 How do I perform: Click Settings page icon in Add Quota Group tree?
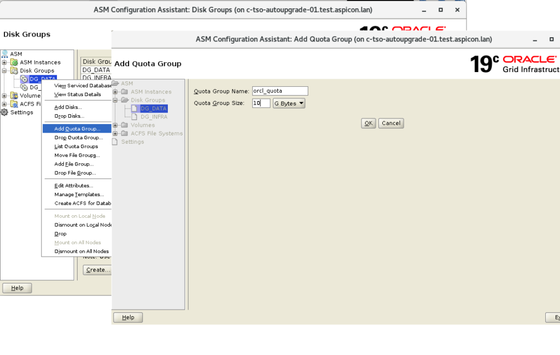tap(115, 141)
